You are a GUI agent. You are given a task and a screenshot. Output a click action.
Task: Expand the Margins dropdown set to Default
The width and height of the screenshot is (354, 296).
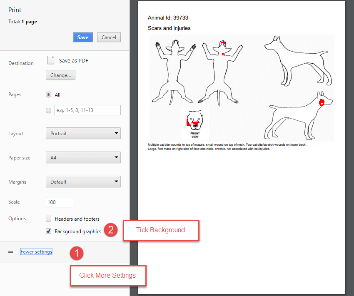pyautogui.click(x=83, y=182)
